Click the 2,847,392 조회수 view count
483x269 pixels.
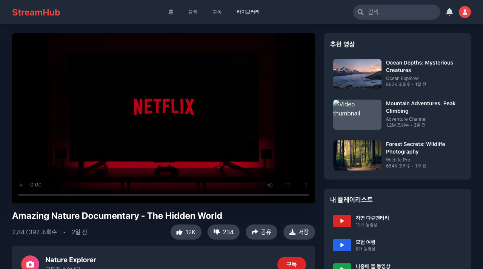click(x=34, y=232)
